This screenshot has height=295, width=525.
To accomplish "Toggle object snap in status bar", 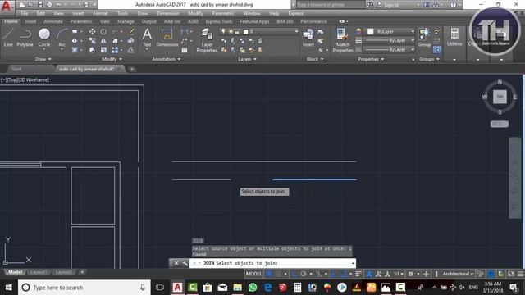I will [x=343, y=274].
